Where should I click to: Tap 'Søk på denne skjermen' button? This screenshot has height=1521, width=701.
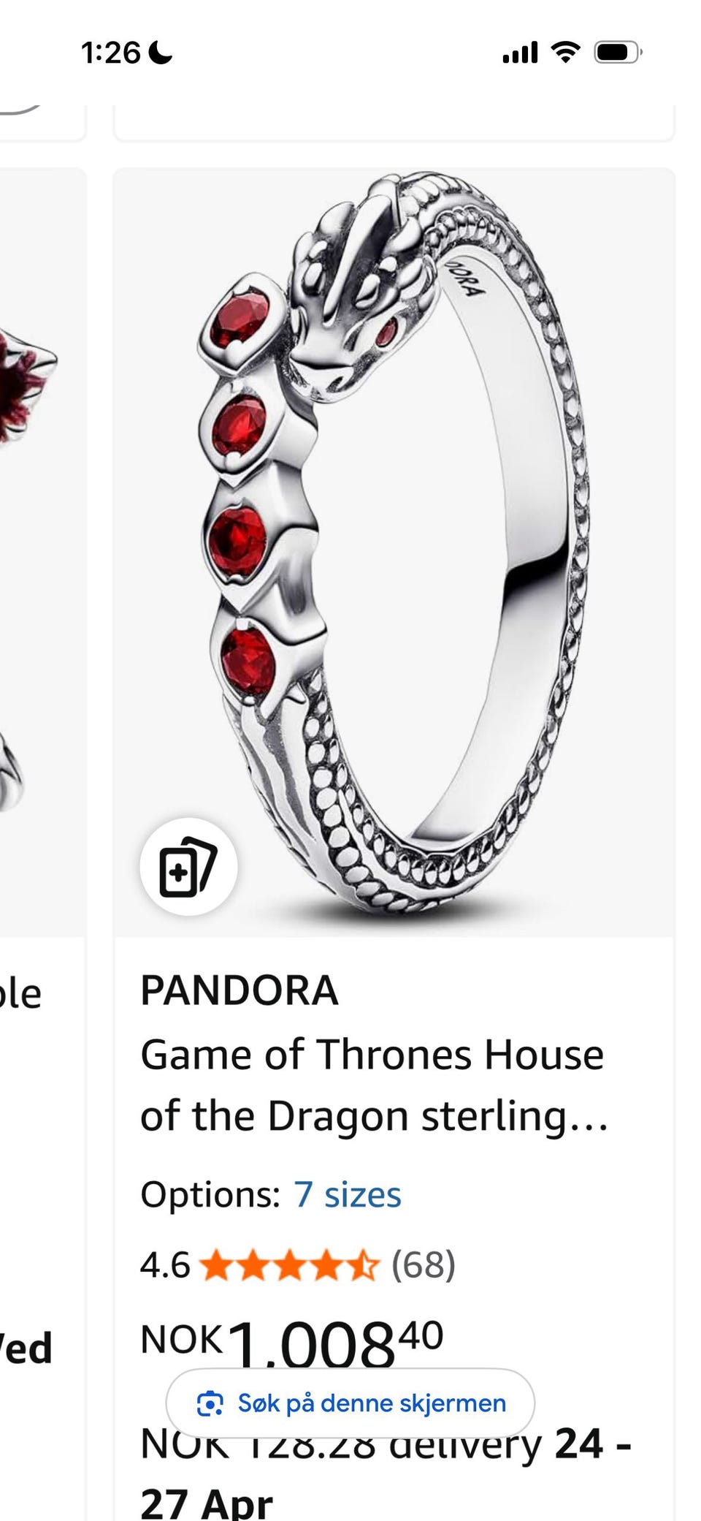[350, 1403]
